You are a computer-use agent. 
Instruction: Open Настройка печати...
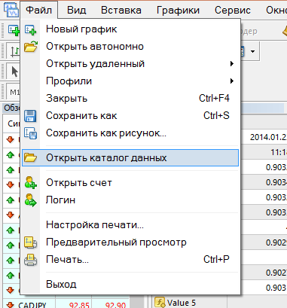[x=130, y=225]
